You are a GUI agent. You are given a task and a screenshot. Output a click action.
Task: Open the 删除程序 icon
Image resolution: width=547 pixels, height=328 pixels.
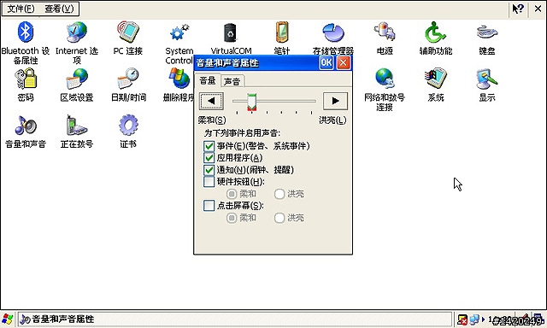179,79
